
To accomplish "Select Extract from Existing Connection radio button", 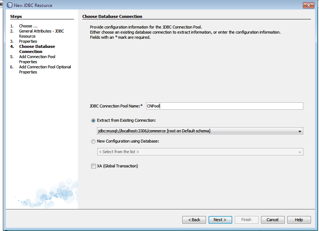I will pos(93,121).
